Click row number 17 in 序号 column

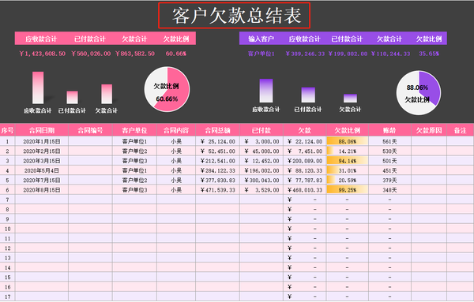pos(7,296)
